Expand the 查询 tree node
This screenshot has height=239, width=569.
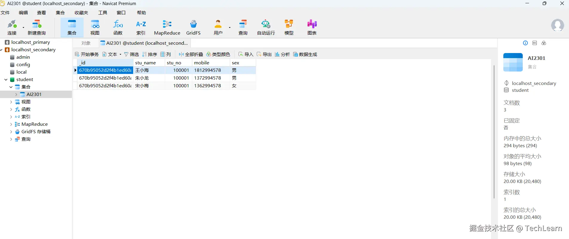click(11, 139)
